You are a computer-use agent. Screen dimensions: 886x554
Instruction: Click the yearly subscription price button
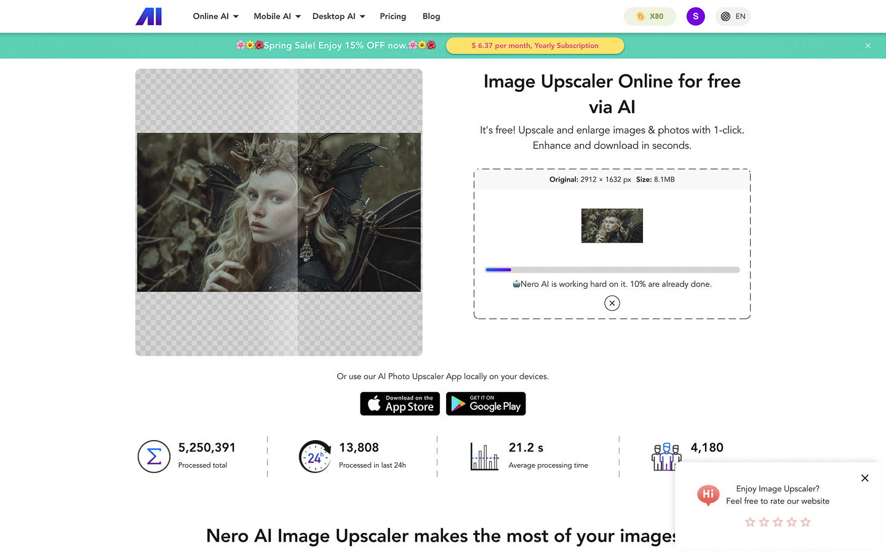pos(535,46)
